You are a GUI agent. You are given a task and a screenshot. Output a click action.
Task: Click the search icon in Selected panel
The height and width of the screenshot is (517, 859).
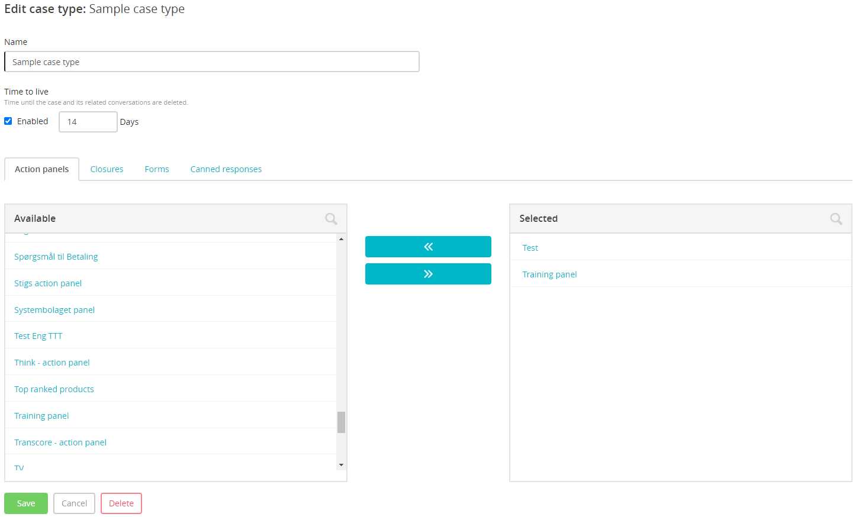836,219
